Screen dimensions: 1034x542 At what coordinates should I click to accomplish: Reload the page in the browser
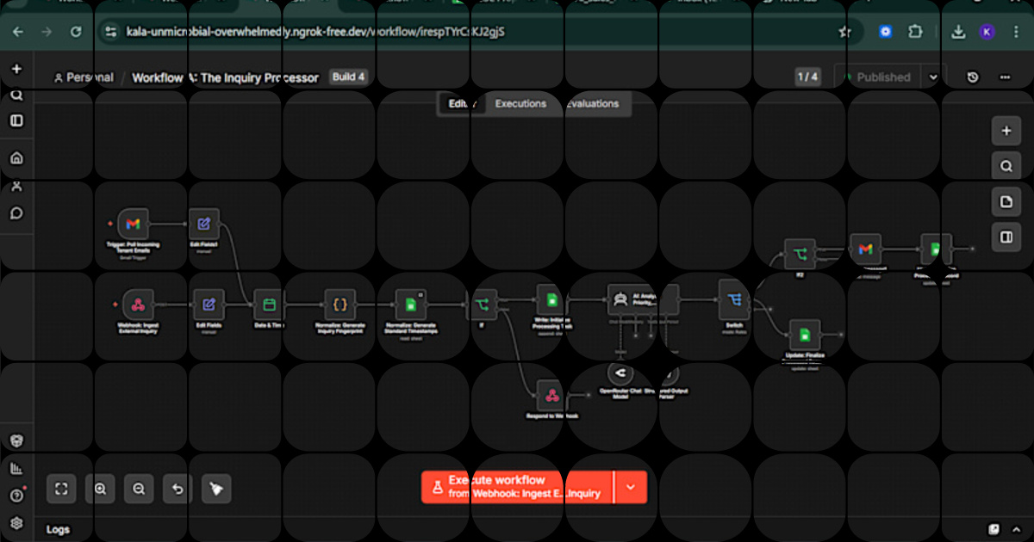(76, 32)
